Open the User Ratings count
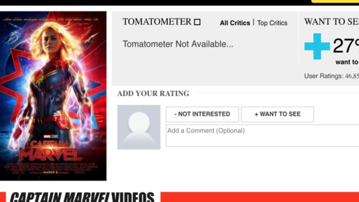 coord(332,76)
